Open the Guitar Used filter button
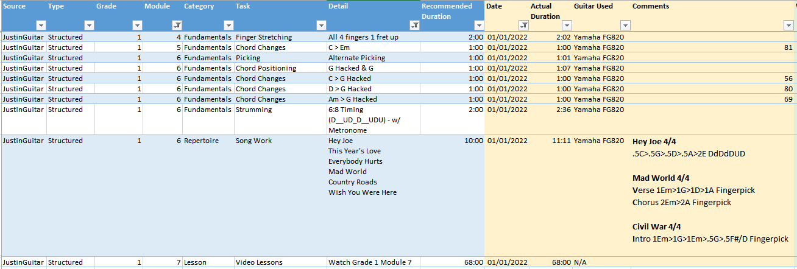This screenshot has width=797, height=269. 625,26
